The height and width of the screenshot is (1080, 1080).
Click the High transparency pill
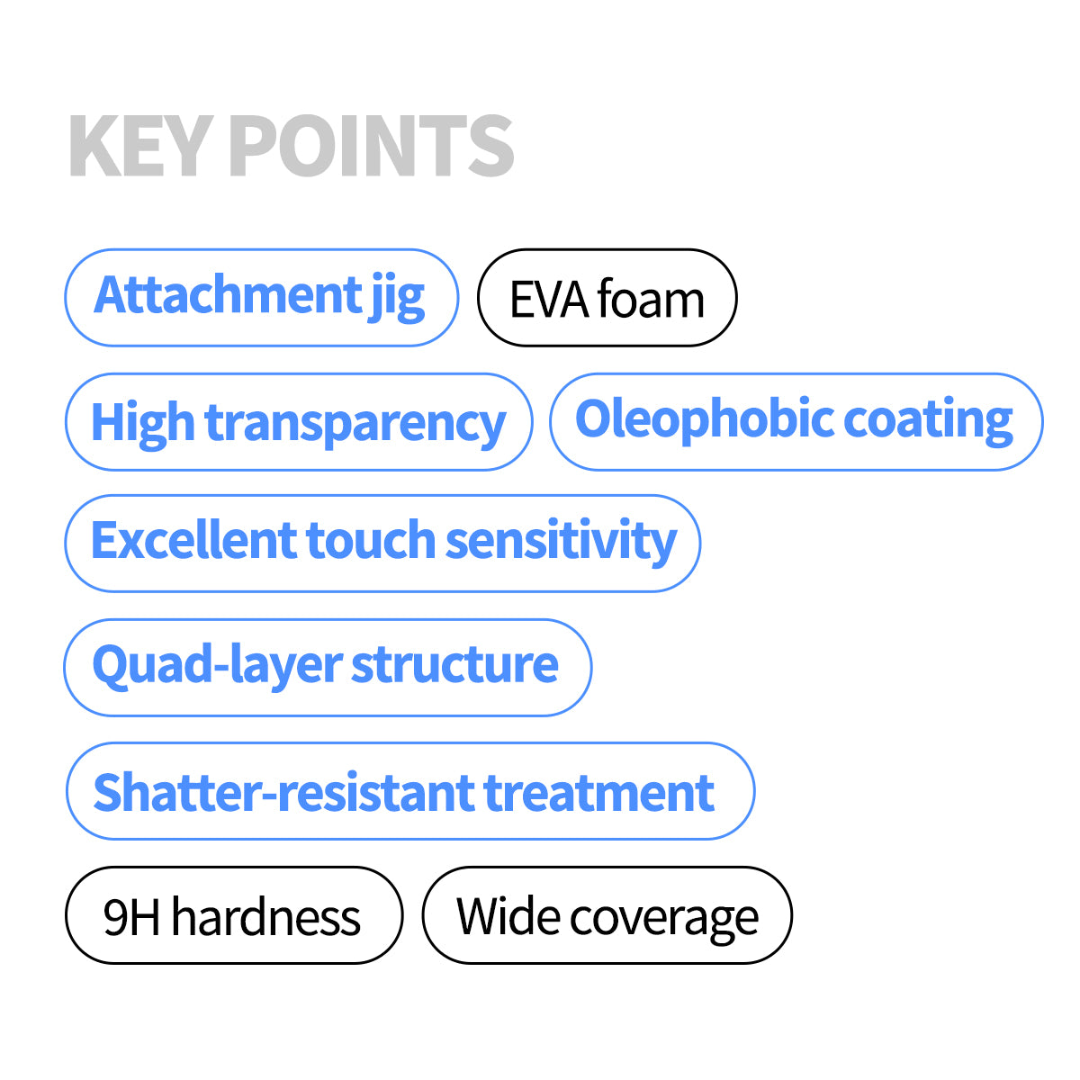(x=299, y=422)
